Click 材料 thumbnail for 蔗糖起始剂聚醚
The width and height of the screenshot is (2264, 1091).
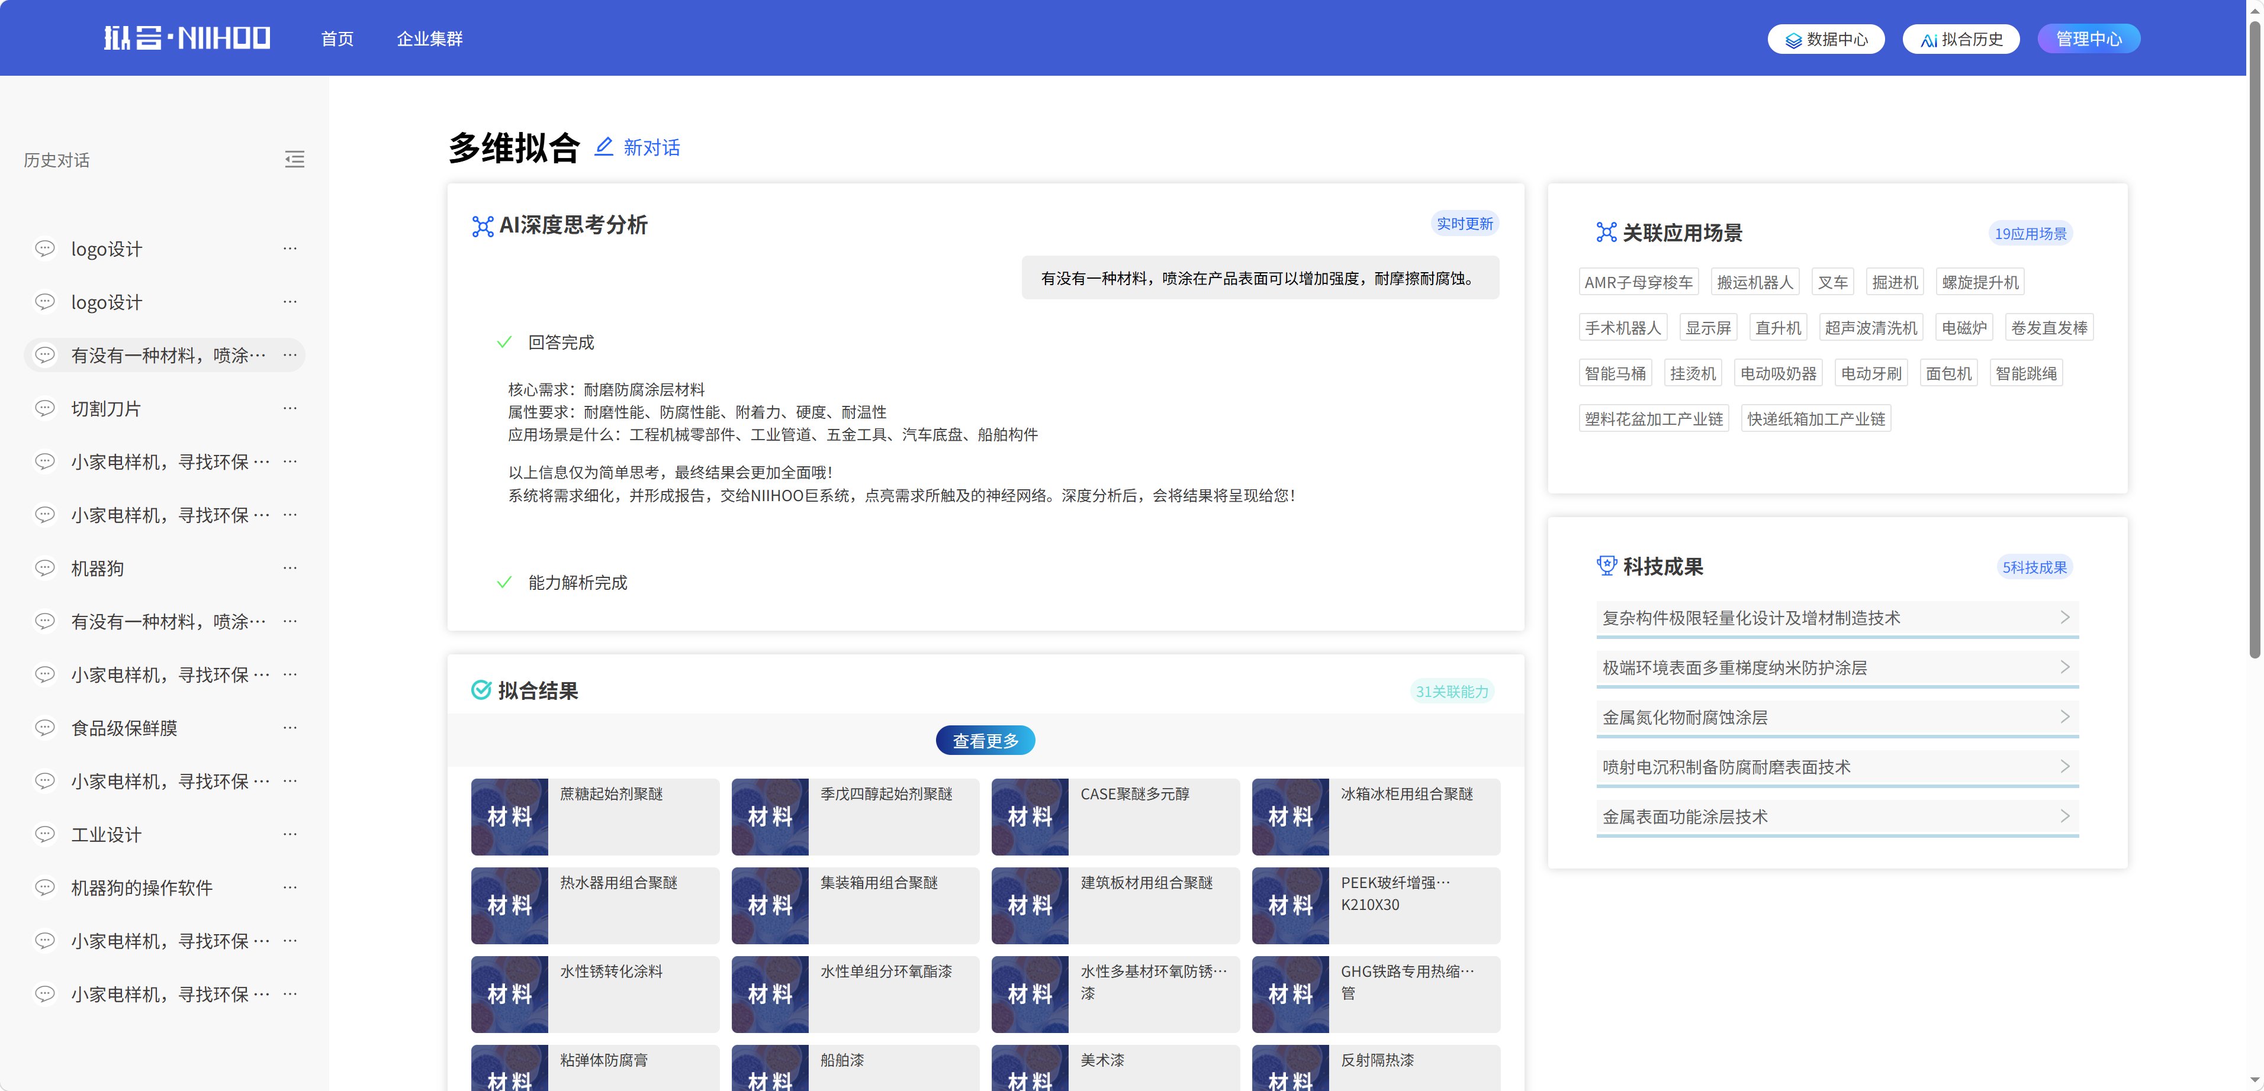pyautogui.click(x=510, y=816)
